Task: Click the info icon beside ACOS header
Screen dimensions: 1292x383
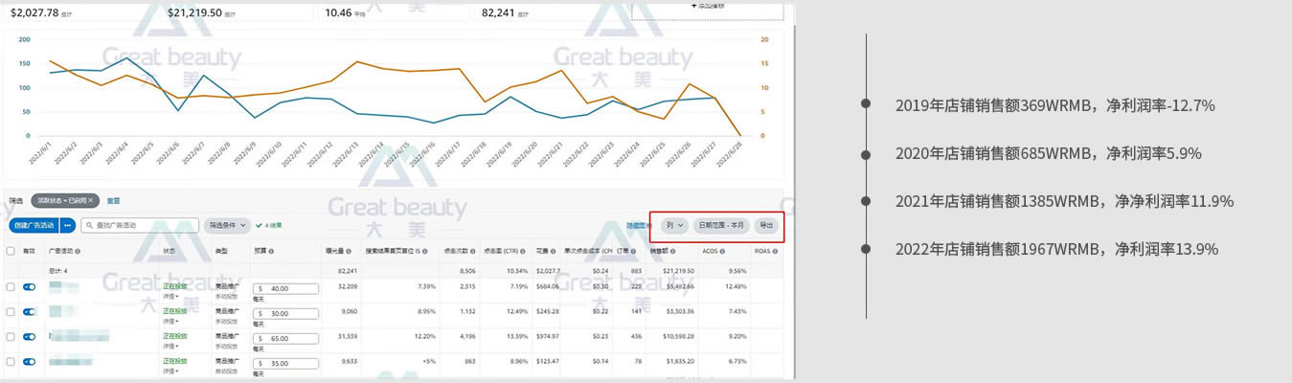Action: click(721, 251)
